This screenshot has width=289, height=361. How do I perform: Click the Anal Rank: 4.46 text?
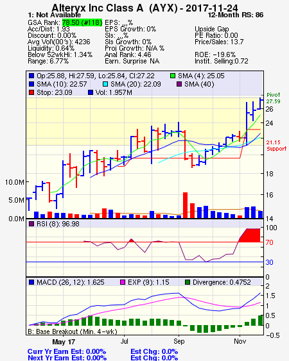coord(128,55)
